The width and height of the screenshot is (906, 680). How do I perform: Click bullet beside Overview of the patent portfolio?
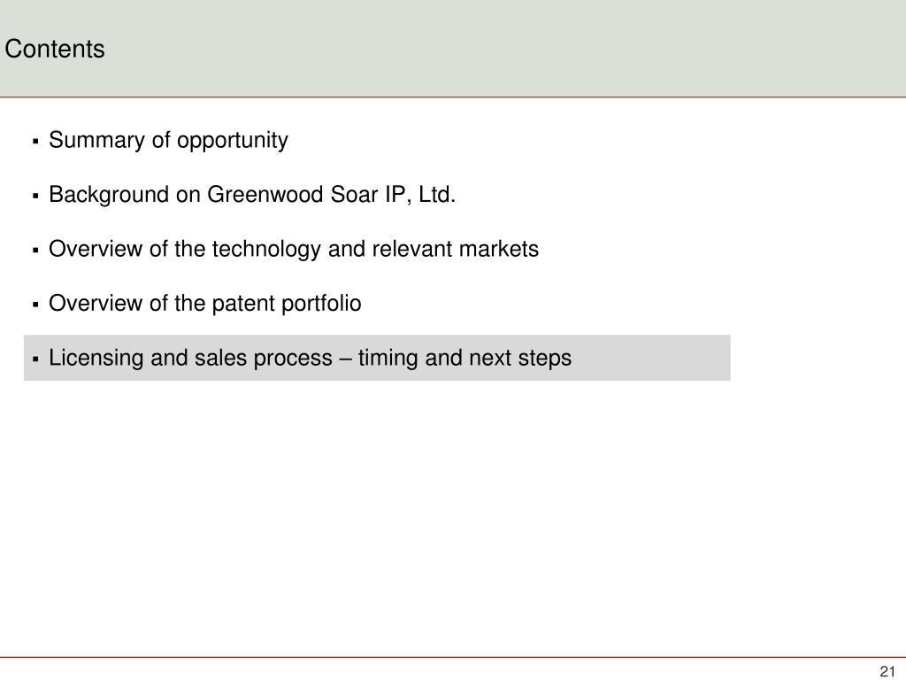click(x=35, y=305)
